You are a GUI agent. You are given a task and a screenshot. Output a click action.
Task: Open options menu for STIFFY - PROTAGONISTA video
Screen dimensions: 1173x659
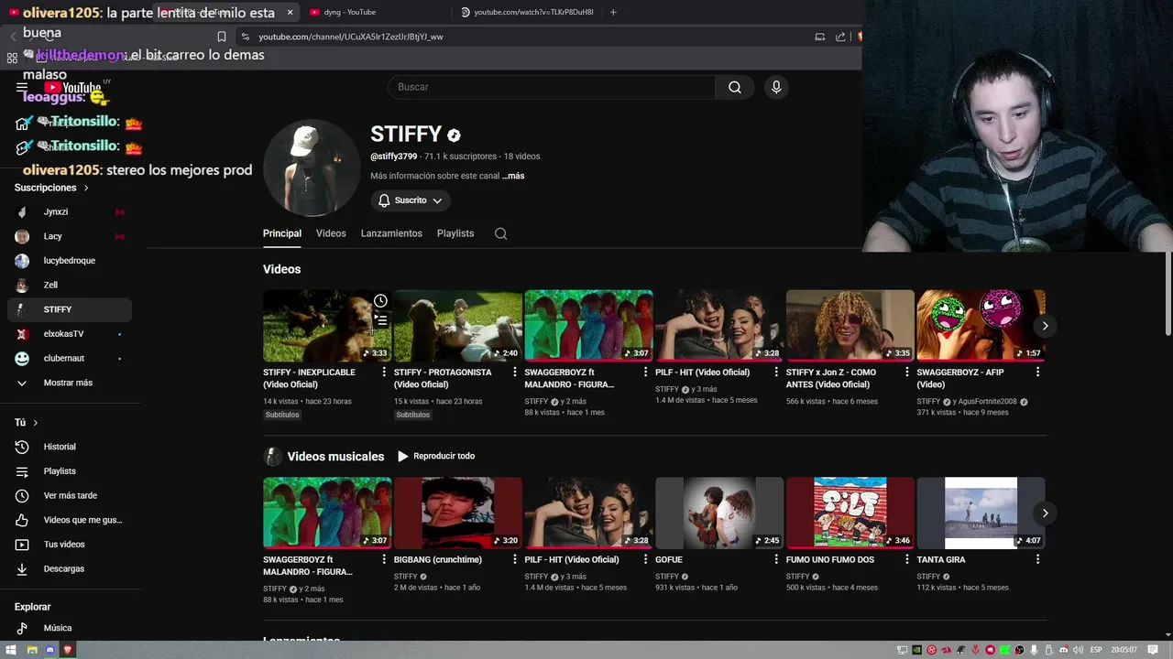515,373
